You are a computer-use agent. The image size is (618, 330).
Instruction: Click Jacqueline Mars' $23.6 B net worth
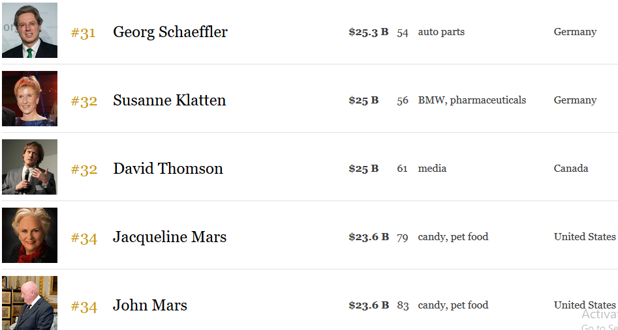click(x=369, y=237)
